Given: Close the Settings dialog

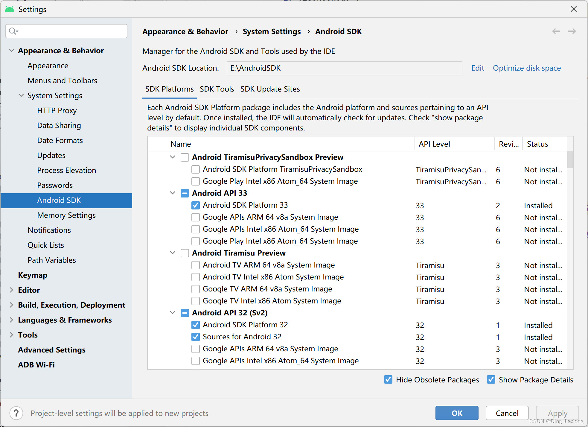Looking at the screenshot, I should point(573,9).
